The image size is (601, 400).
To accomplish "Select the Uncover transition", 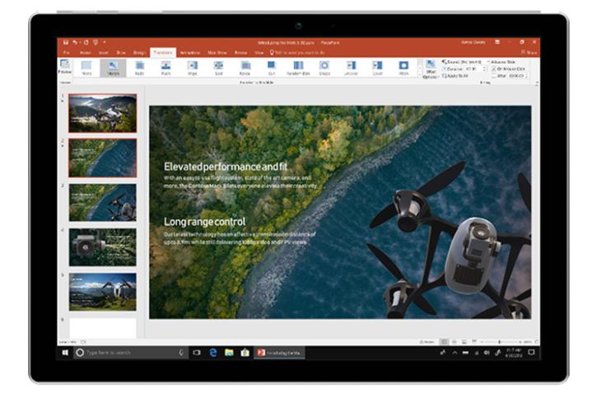I will click(x=351, y=68).
